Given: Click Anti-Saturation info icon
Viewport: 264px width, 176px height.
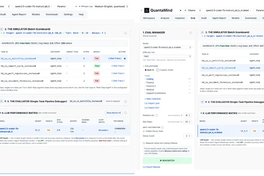Looking at the screenshot, I should [162, 127].
